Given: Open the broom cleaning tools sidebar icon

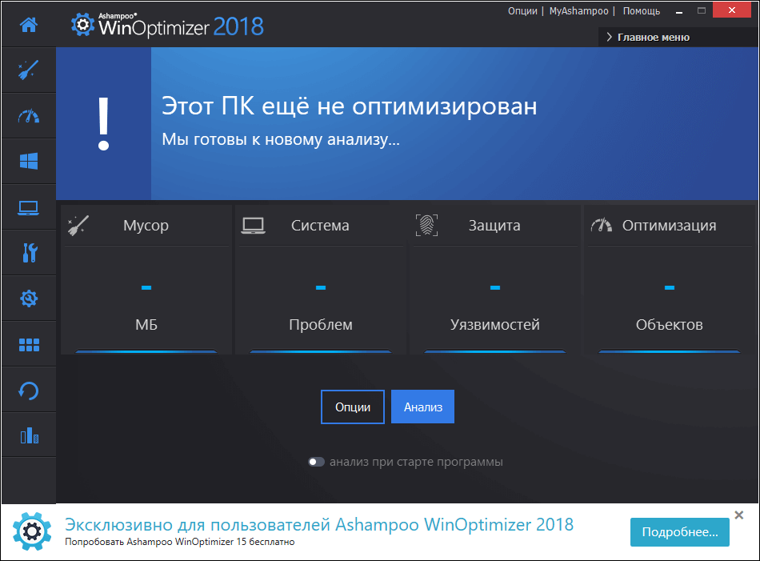Looking at the screenshot, I should [29, 70].
